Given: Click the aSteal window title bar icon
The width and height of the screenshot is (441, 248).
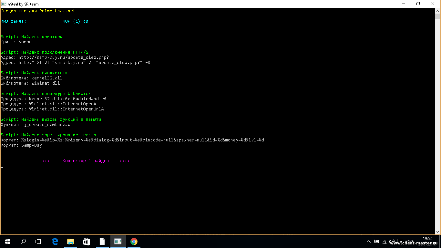Looking at the screenshot, I should 4,4.
